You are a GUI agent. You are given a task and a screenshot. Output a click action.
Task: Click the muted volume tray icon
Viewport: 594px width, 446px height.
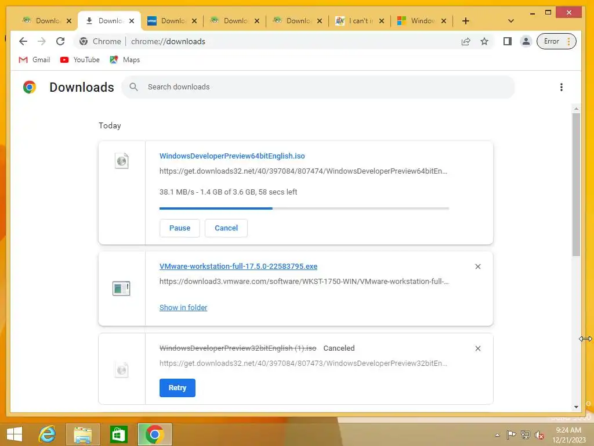pyautogui.click(x=539, y=435)
